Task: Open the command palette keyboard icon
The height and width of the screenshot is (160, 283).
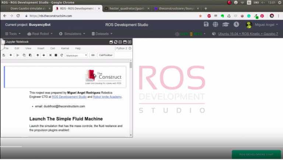Action: click(93, 55)
